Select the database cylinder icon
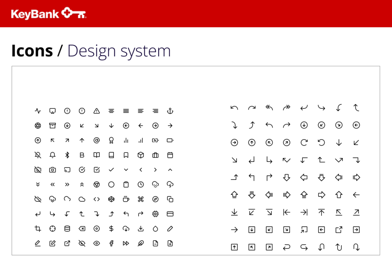 [x=67, y=229]
